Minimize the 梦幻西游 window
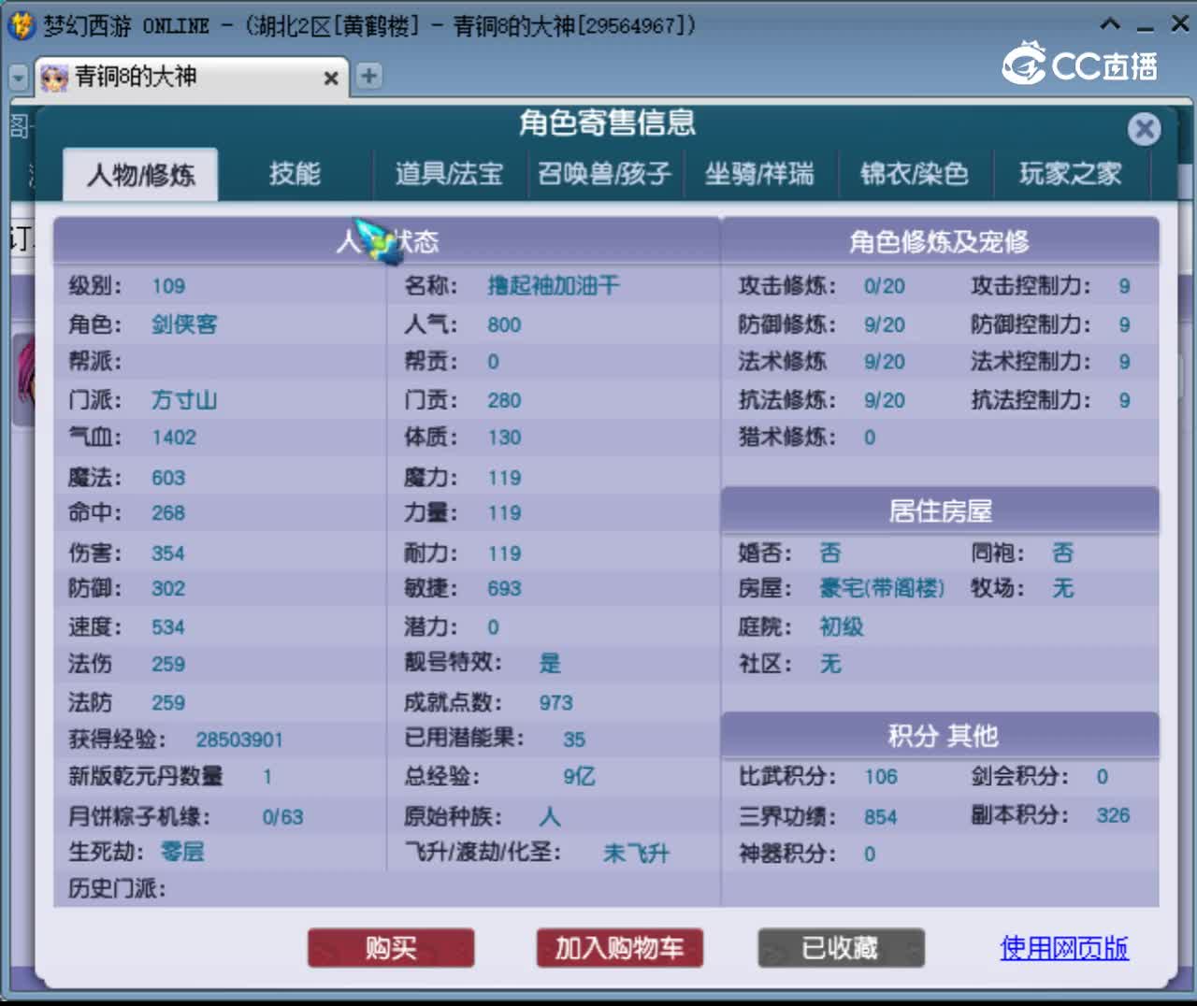The width and height of the screenshot is (1197, 1006). [1145, 27]
